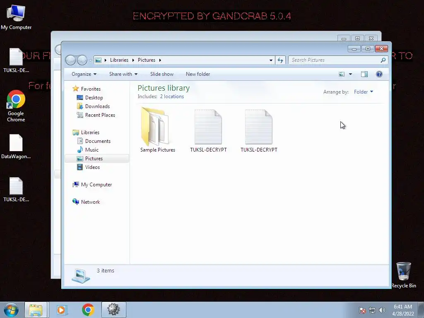The image size is (424, 318).
Task: Minimize the Pictures library window
Action: coord(354,49)
